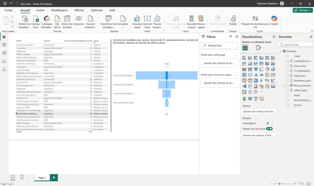Click Publier in the ribbon
Image resolution: width=314 pixels, height=186 pixels.
[233, 21]
